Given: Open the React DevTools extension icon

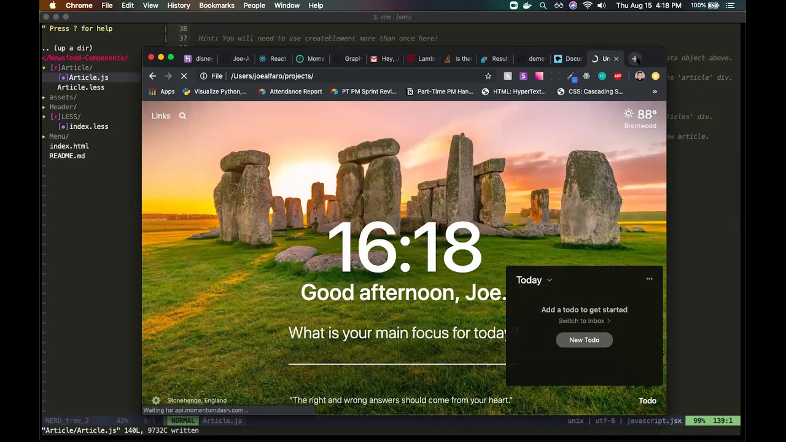Looking at the screenshot, I should (586, 76).
